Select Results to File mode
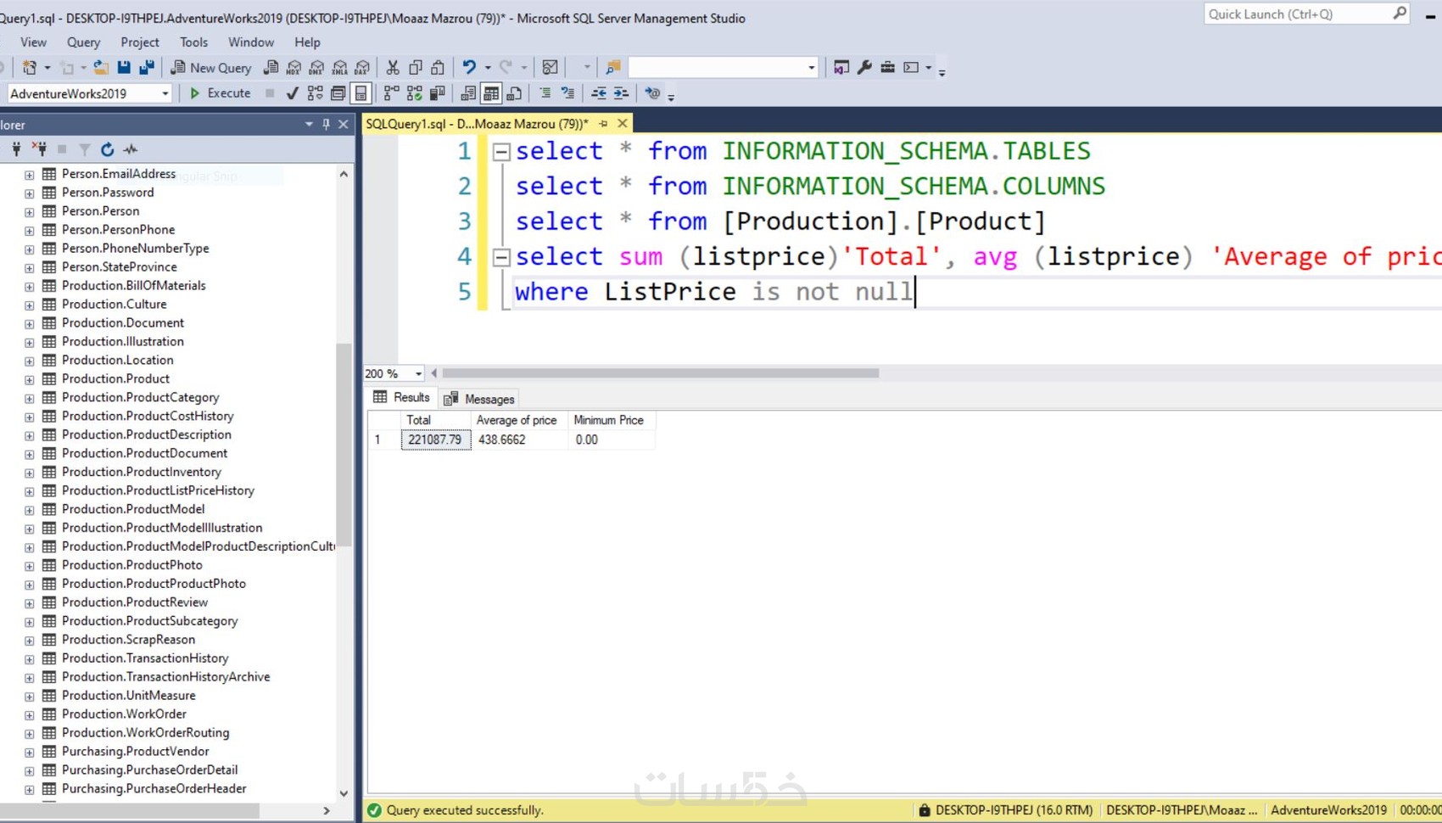This screenshot has height=823, width=1442. [x=514, y=93]
